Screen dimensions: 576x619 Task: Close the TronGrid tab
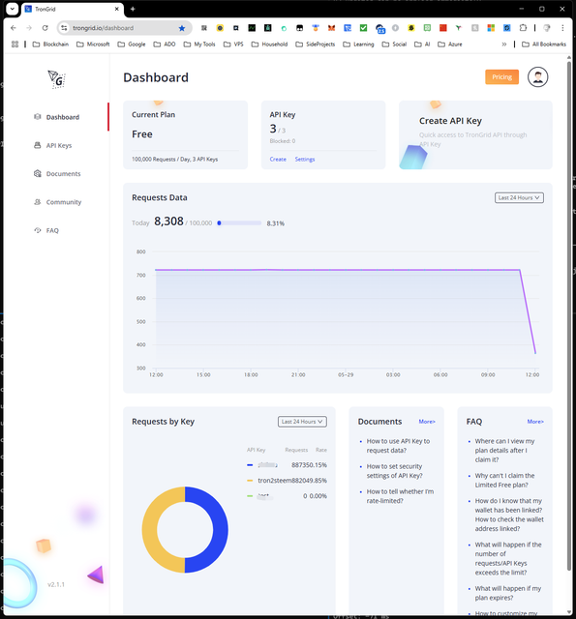point(116,9)
